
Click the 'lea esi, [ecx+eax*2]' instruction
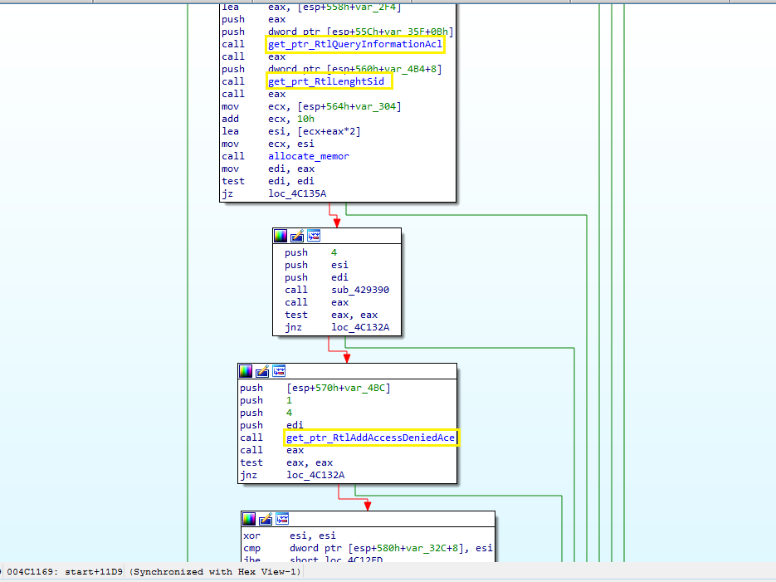click(x=291, y=131)
